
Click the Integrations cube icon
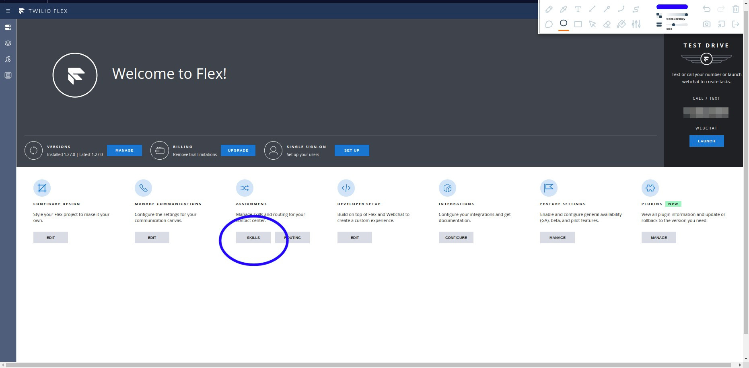447,188
